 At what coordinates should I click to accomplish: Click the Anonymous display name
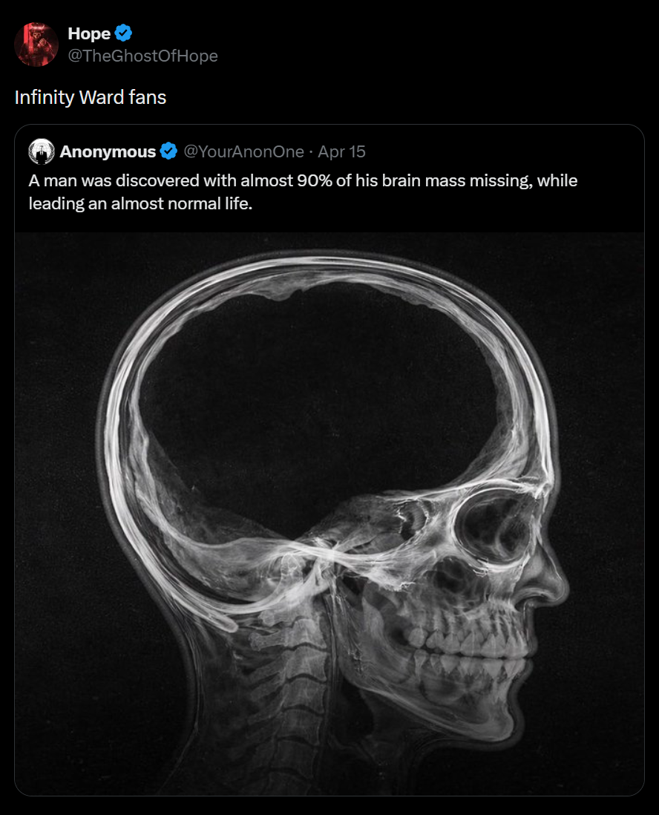(108, 151)
